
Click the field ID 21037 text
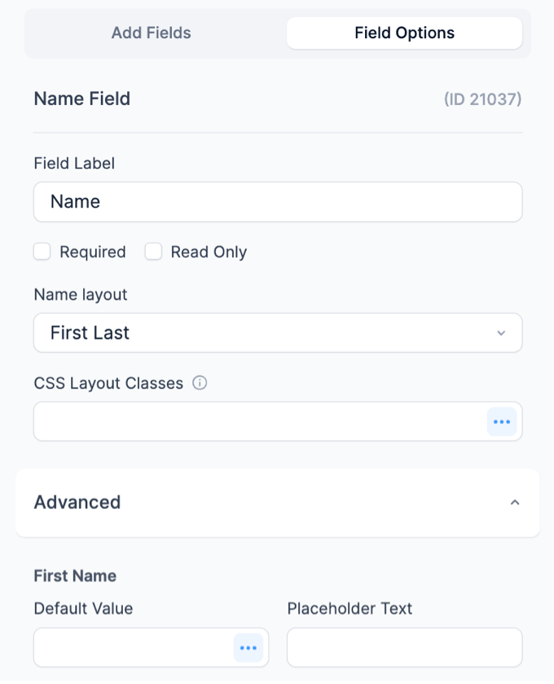tap(482, 99)
